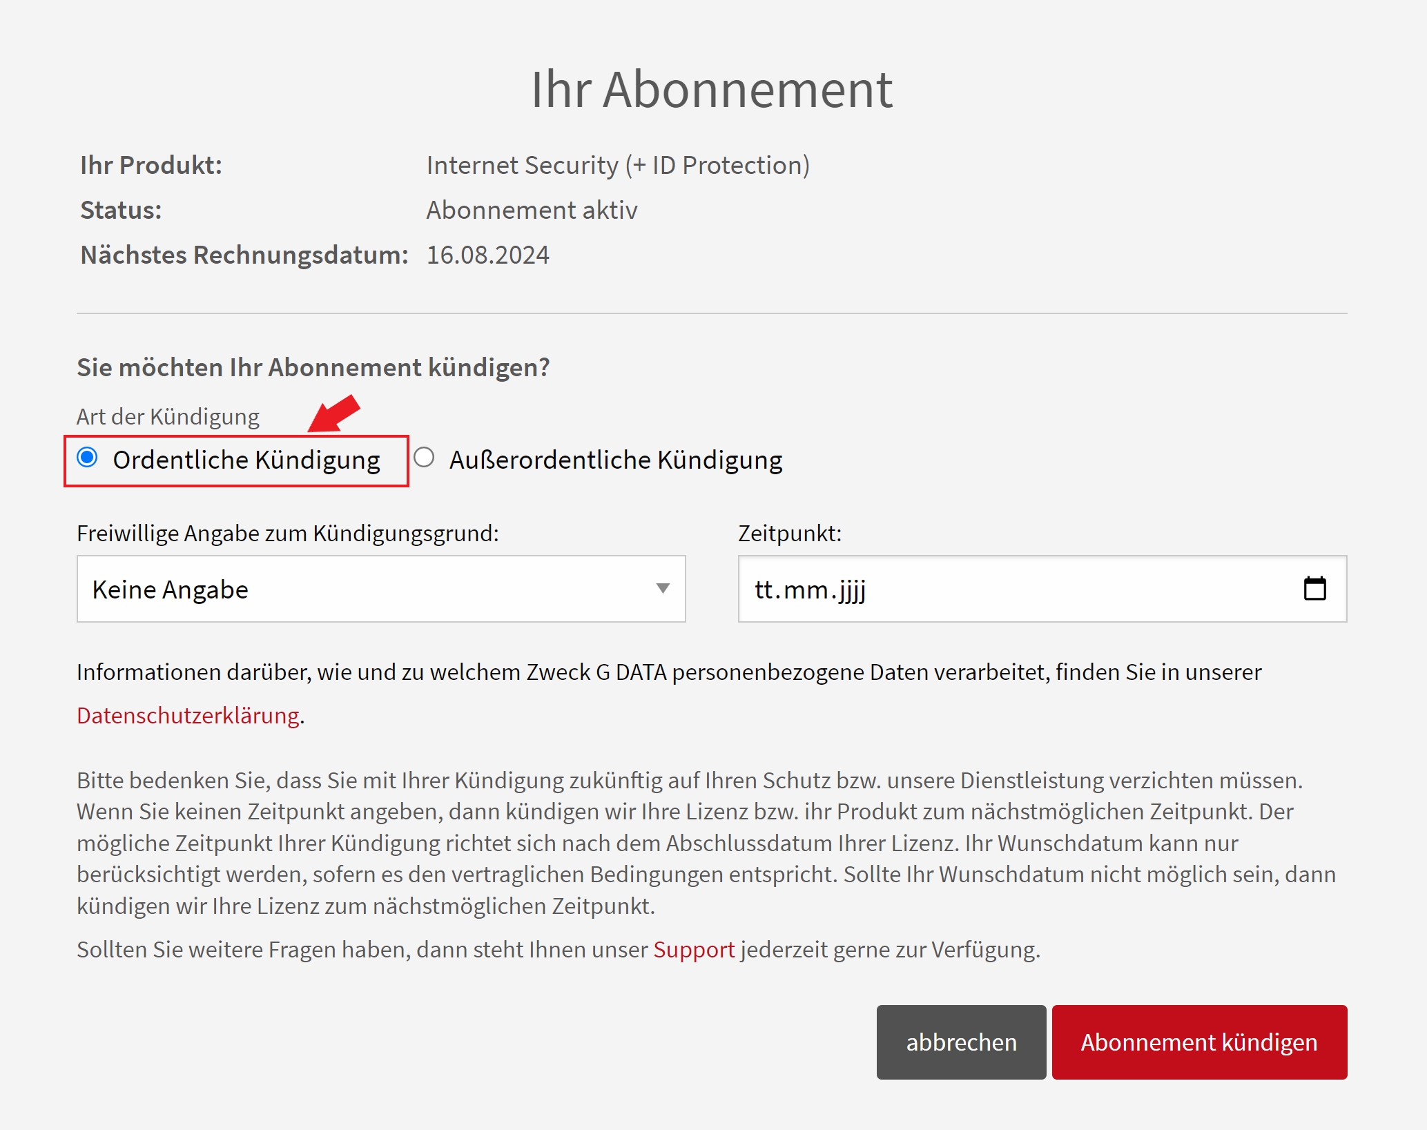The width and height of the screenshot is (1427, 1130).
Task: Open the Kündigungsgrund dropdown showing Keine Angabe
Action: [x=381, y=589]
